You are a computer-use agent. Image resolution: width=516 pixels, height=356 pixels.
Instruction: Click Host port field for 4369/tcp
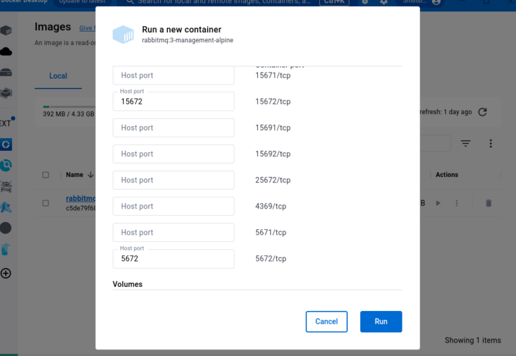point(173,206)
